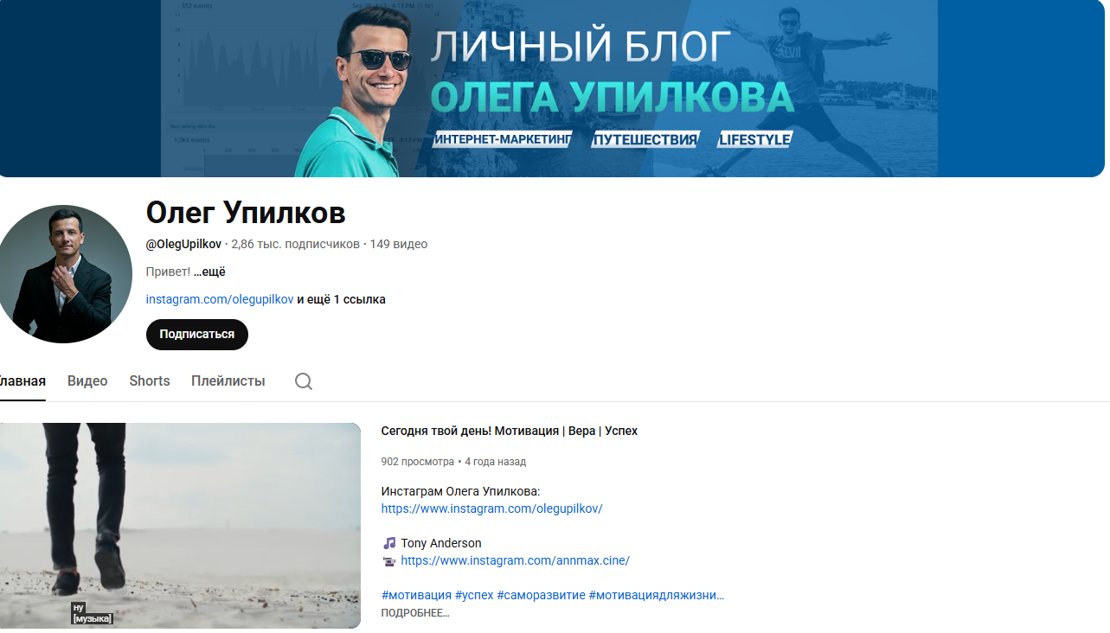Click the @OlegUpilkov channel handle
The image size is (1110, 633).
tap(183, 244)
